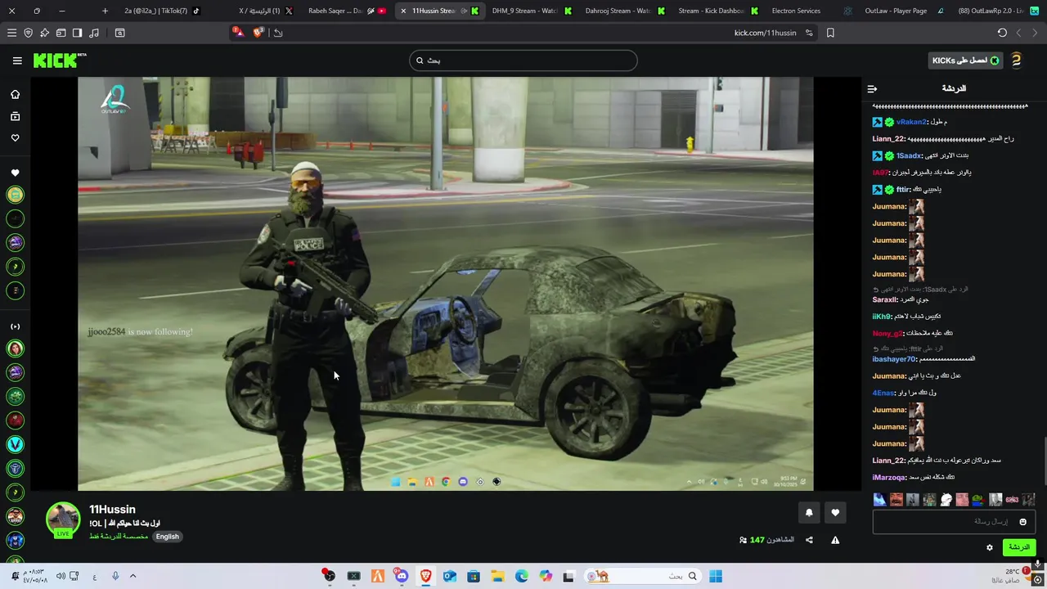Viewport: 1047px width, 589px height.
Task: Open the Home icon in left sidebar
Action: click(15, 94)
